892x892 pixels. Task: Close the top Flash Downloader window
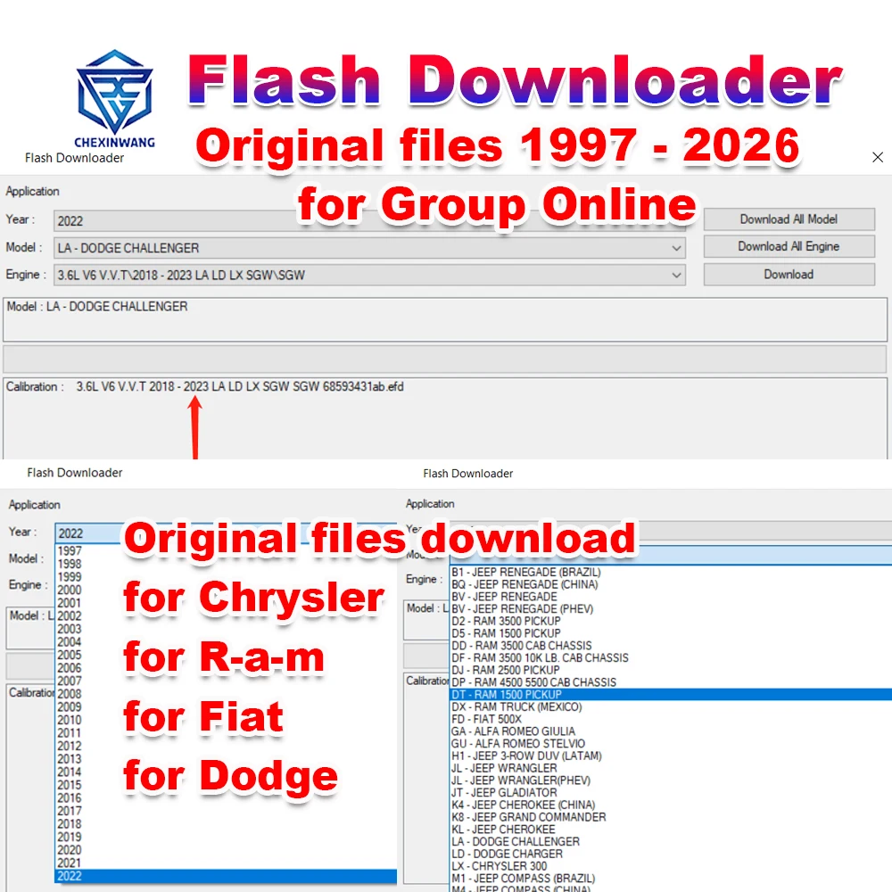877,158
